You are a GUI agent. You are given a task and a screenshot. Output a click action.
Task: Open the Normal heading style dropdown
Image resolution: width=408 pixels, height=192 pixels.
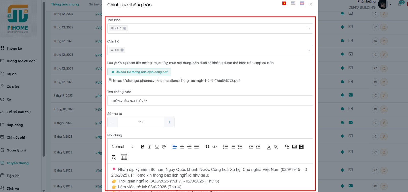122,147
